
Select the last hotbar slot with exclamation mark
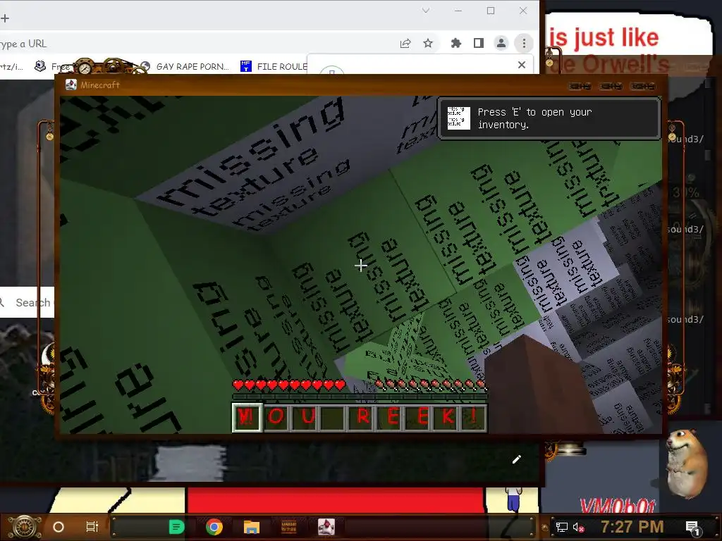coord(474,417)
